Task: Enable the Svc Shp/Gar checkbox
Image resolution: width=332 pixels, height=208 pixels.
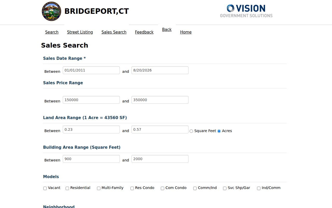Action: tap(225, 188)
